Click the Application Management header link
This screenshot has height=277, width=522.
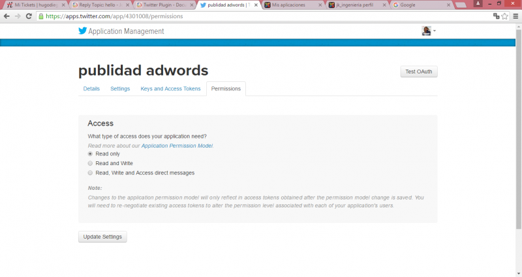pyautogui.click(x=126, y=31)
